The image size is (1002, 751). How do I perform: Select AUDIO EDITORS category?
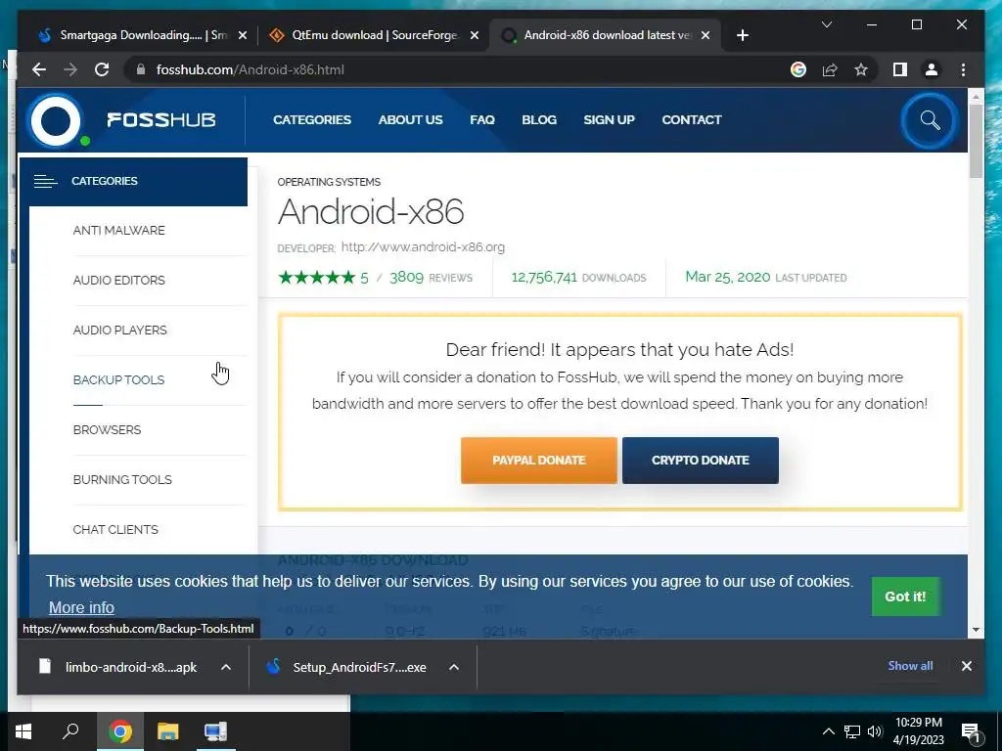coord(118,281)
